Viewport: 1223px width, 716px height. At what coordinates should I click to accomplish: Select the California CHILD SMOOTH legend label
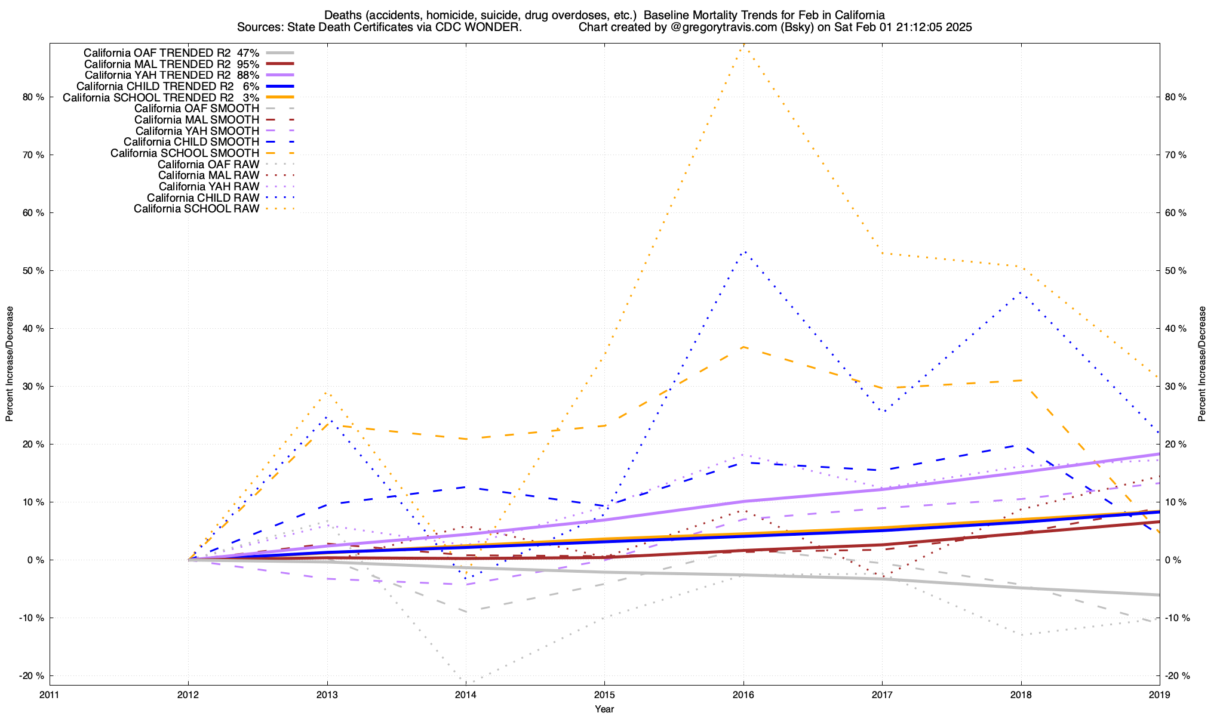[x=191, y=142]
